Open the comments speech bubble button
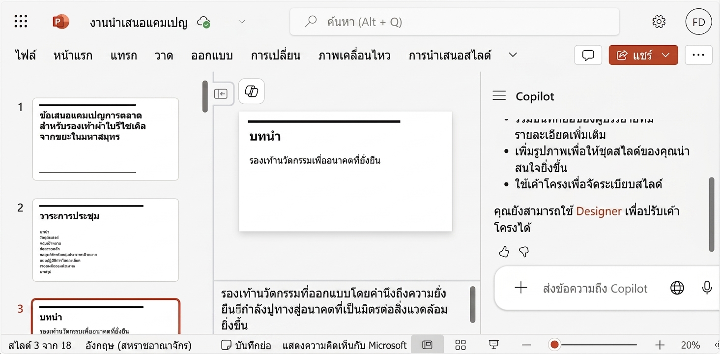 click(x=588, y=55)
